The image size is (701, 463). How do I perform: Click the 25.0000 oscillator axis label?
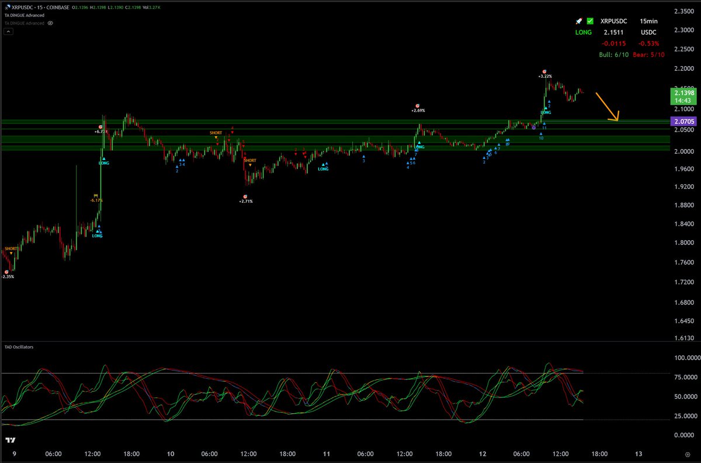coord(685,416)
